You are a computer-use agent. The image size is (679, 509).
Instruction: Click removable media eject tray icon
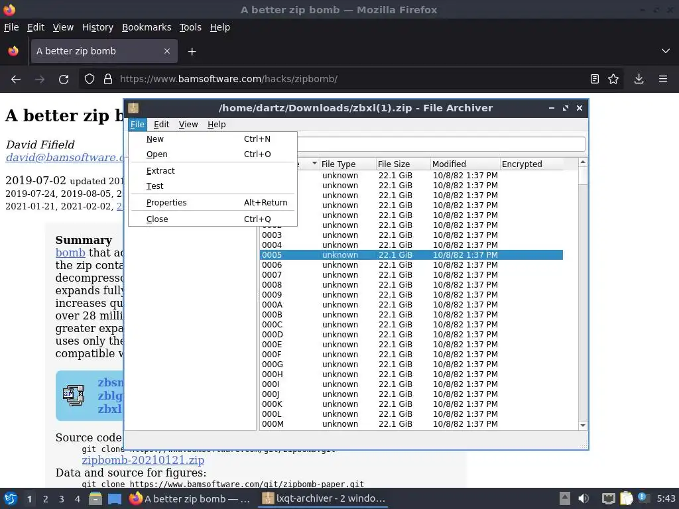[x=564, y=498]
